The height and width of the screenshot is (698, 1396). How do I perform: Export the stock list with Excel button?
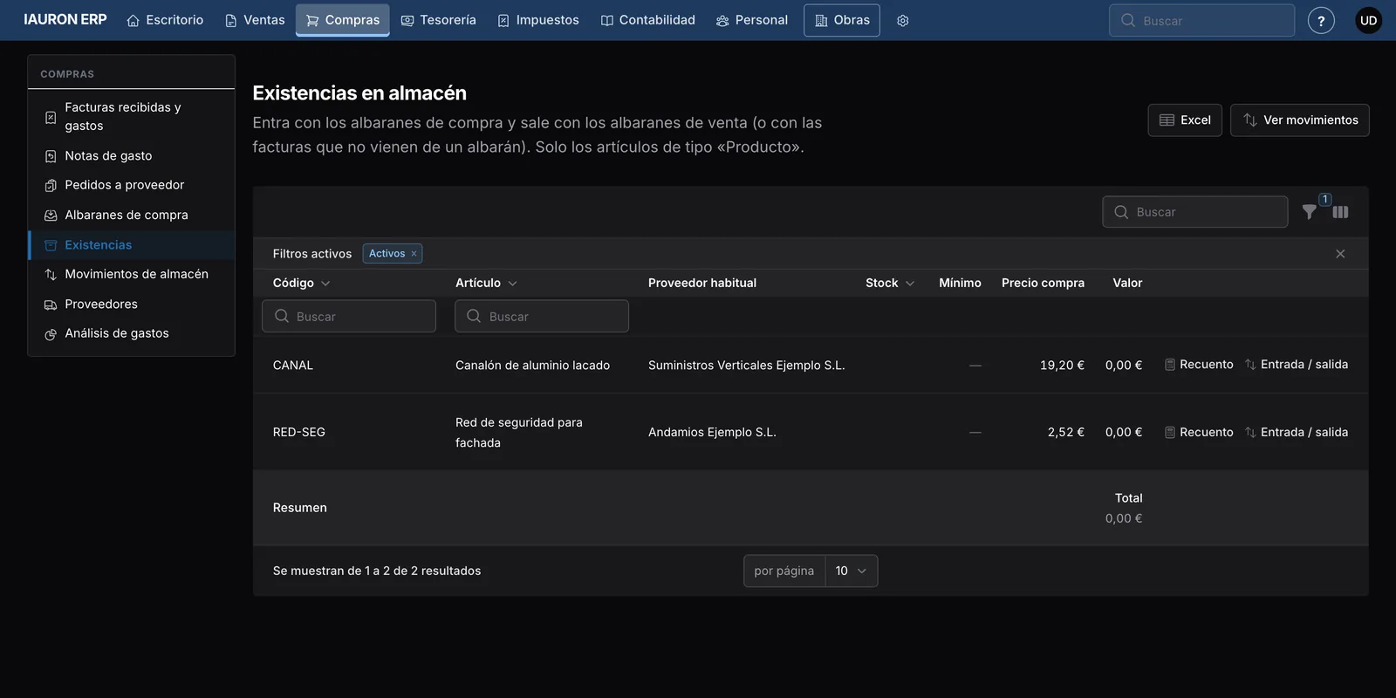pos(1185,120)
